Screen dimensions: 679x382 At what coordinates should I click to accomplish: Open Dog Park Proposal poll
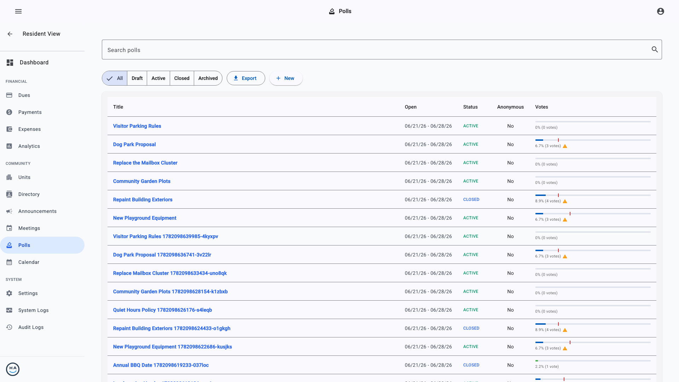134,144
